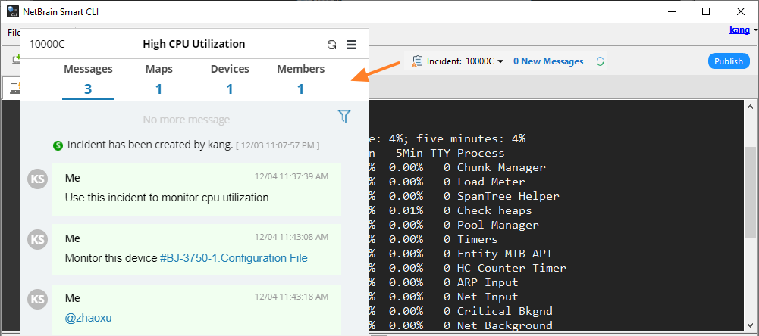The height and width of the screenshot is (336, 759).
Task: Click the kang username link
Action: (x=740, y=30)
